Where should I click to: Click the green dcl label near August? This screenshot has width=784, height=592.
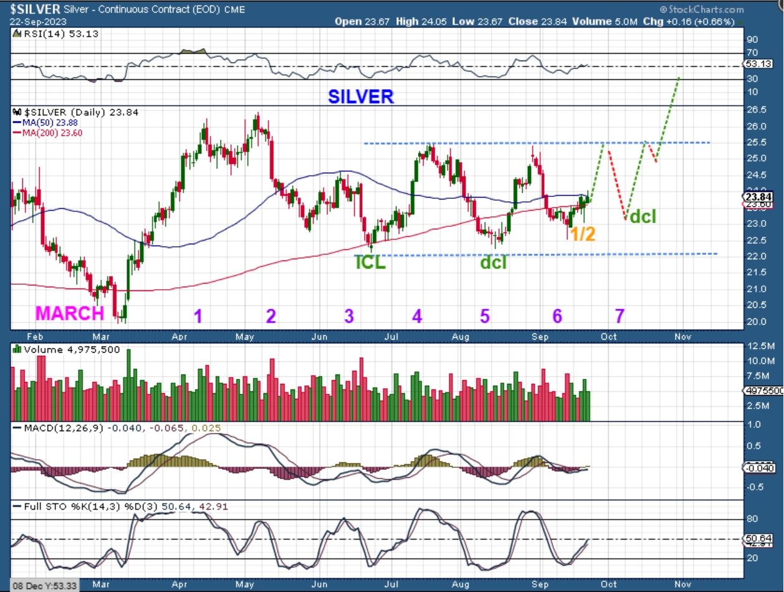coord(493,262)
